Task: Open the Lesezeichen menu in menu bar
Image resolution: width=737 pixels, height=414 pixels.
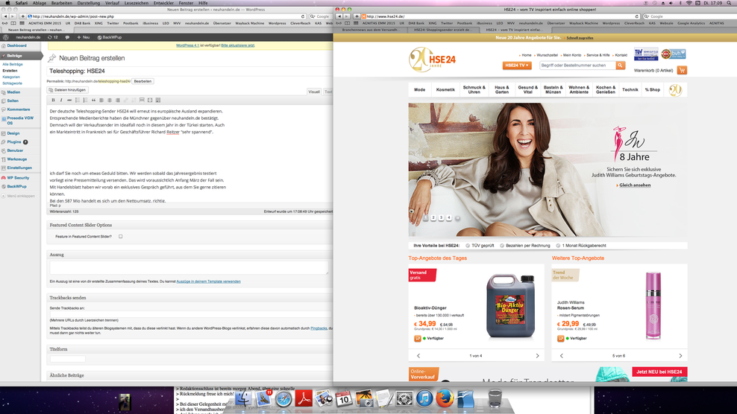Action: 137,3
